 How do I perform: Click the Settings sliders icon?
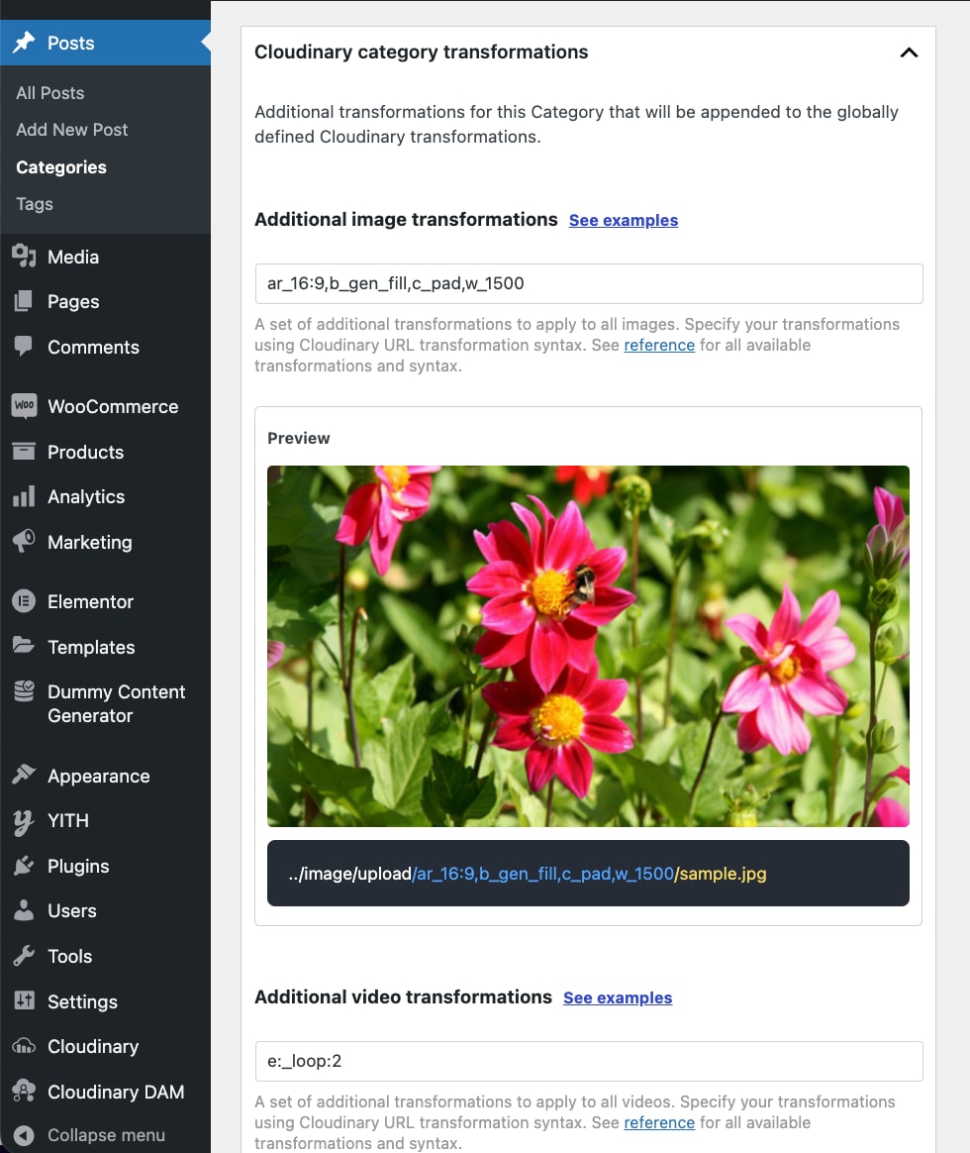click(x=24, y=1000)
